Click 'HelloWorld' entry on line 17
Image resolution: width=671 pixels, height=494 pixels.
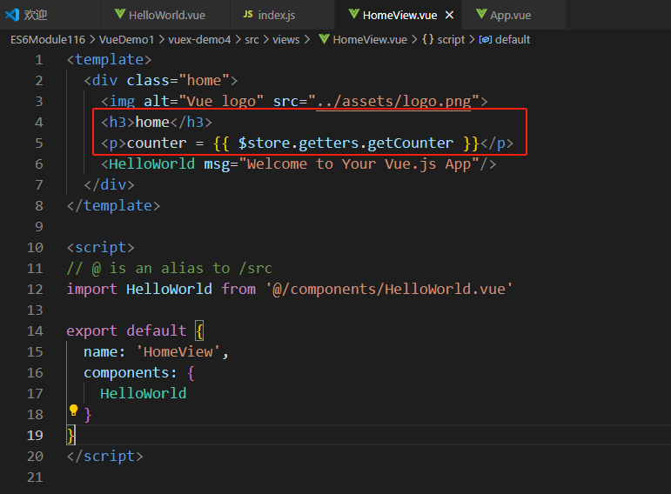[144, 393]
